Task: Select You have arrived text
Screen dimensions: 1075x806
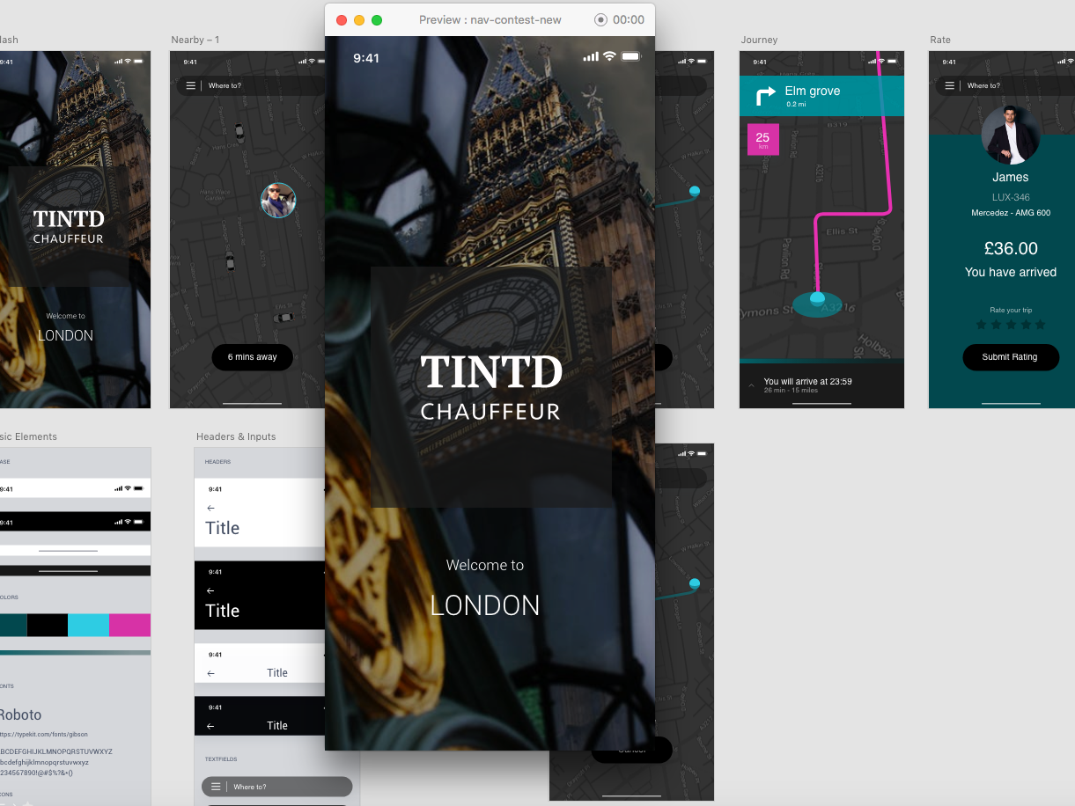Action: coord(1011,272)
